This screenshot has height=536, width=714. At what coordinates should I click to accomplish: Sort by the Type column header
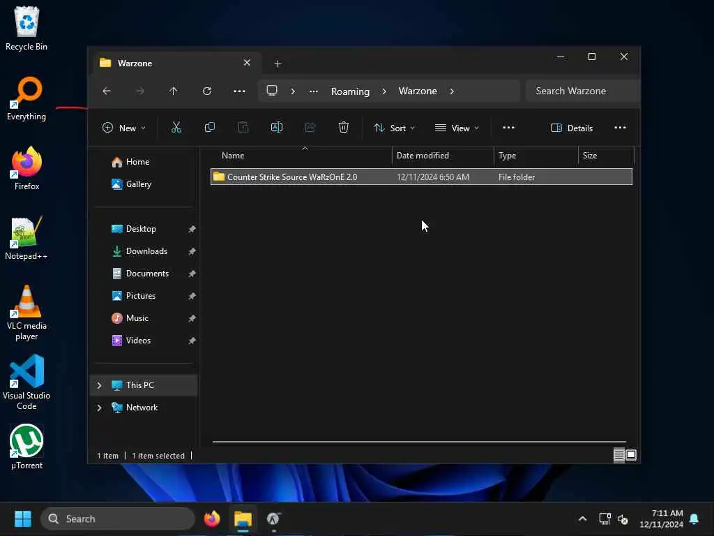pos(536,156)
